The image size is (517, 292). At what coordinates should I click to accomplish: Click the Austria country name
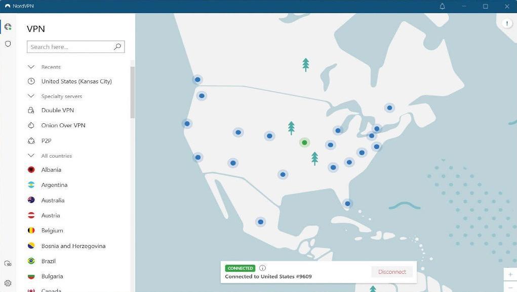click(51, 215)
